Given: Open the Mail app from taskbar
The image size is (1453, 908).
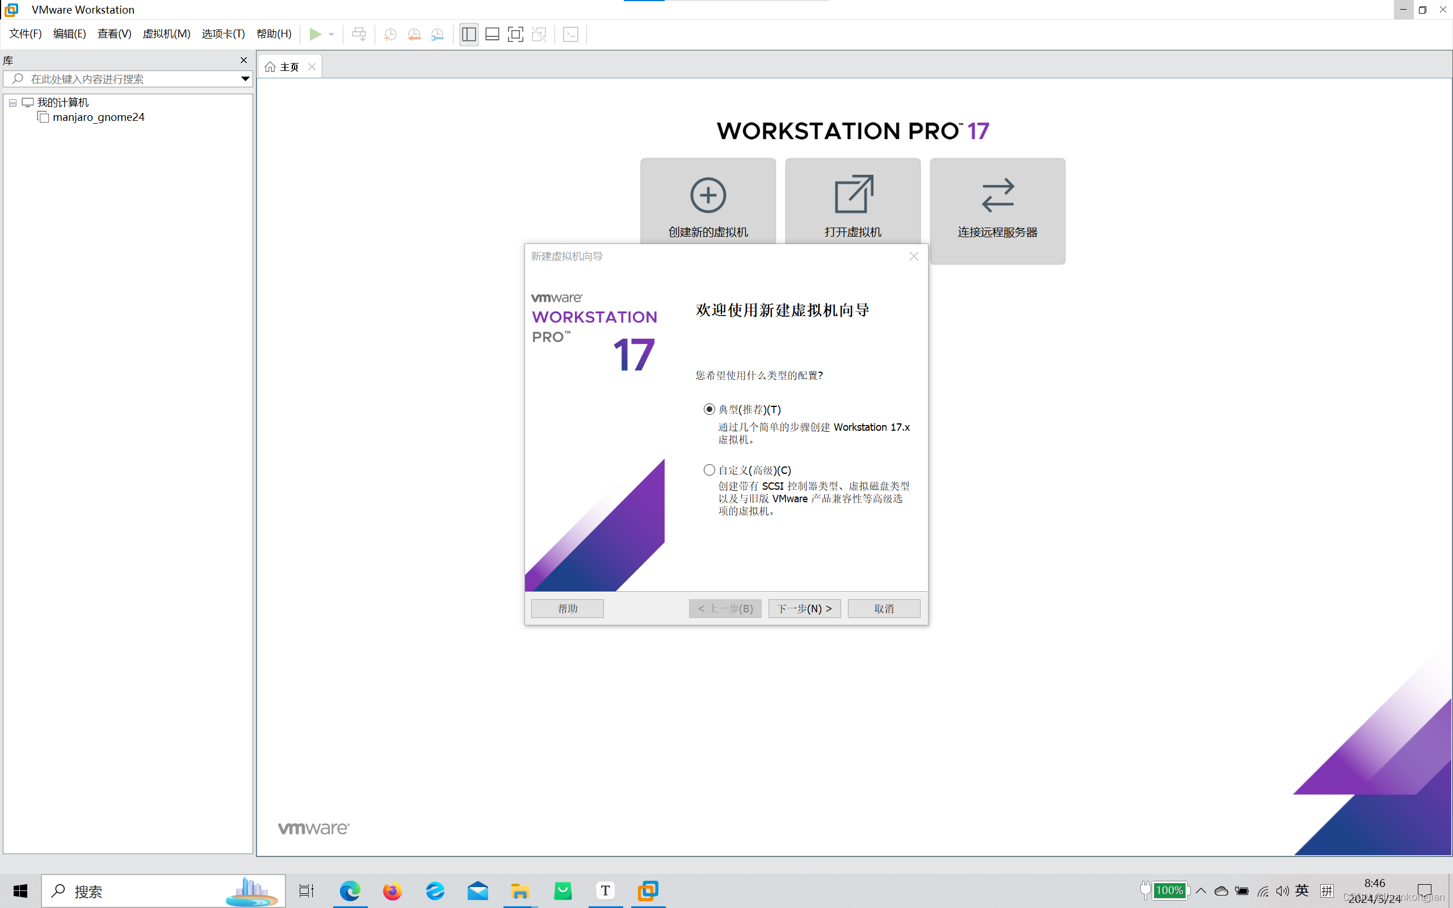Looking at the screenshot, I should click(x=478, y=891).
